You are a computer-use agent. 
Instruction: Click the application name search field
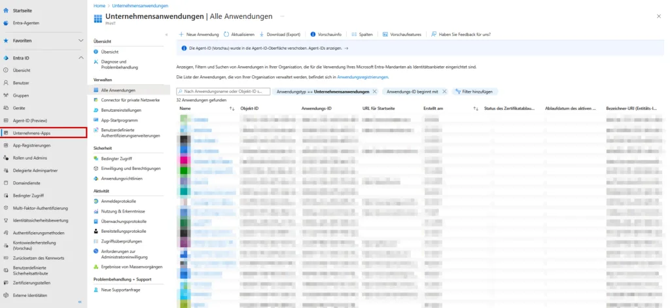(x=223, y=92)
